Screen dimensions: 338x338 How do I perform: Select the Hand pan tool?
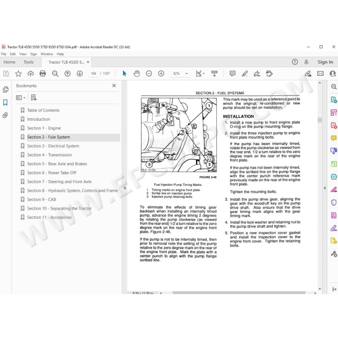(x=137, y=73)
